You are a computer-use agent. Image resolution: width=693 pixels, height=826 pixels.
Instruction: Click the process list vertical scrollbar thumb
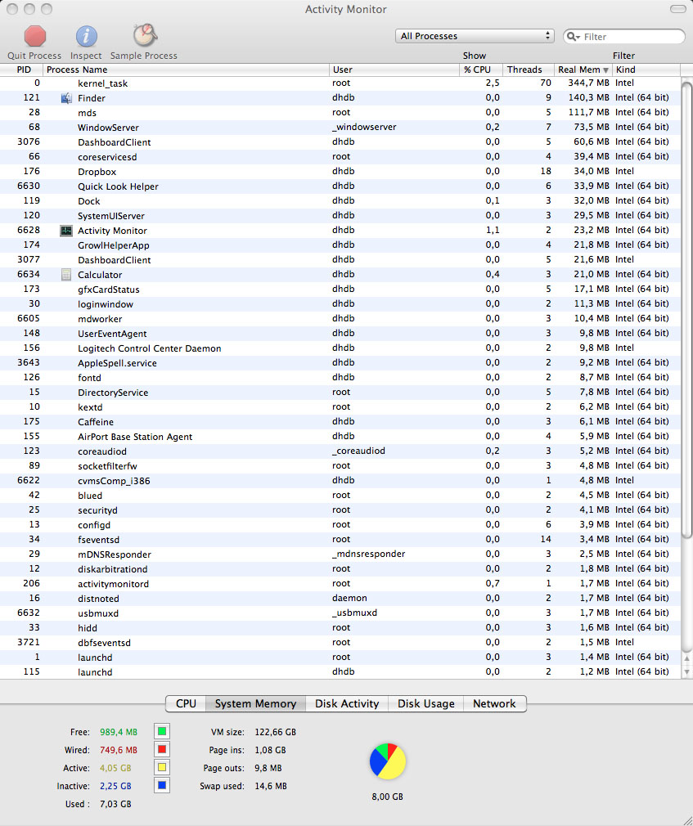(686, 311)
